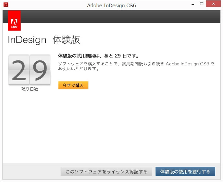Maximize the Adobe InDesign CS6 window
Image resolution: width=223 pixels, height=182 pixels.
pyautogui.click(x=202, y=4)
